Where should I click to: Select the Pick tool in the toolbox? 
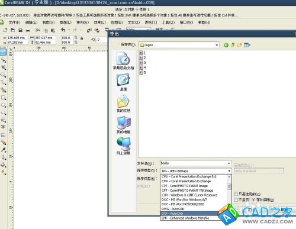point(4,52)
